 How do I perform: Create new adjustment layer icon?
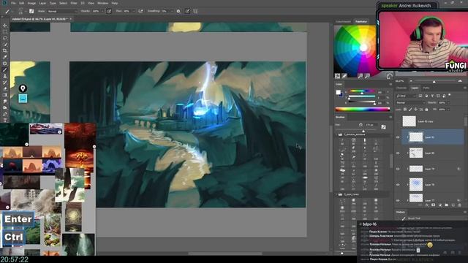pos(440,205)
